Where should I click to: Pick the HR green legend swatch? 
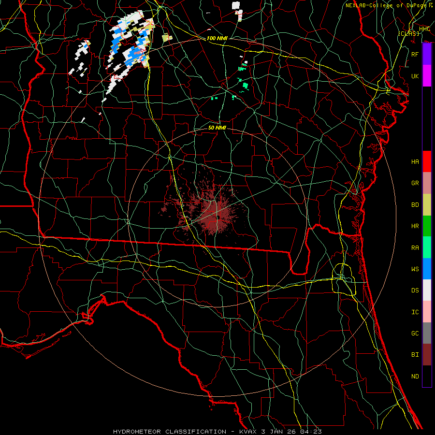[427, 226]
